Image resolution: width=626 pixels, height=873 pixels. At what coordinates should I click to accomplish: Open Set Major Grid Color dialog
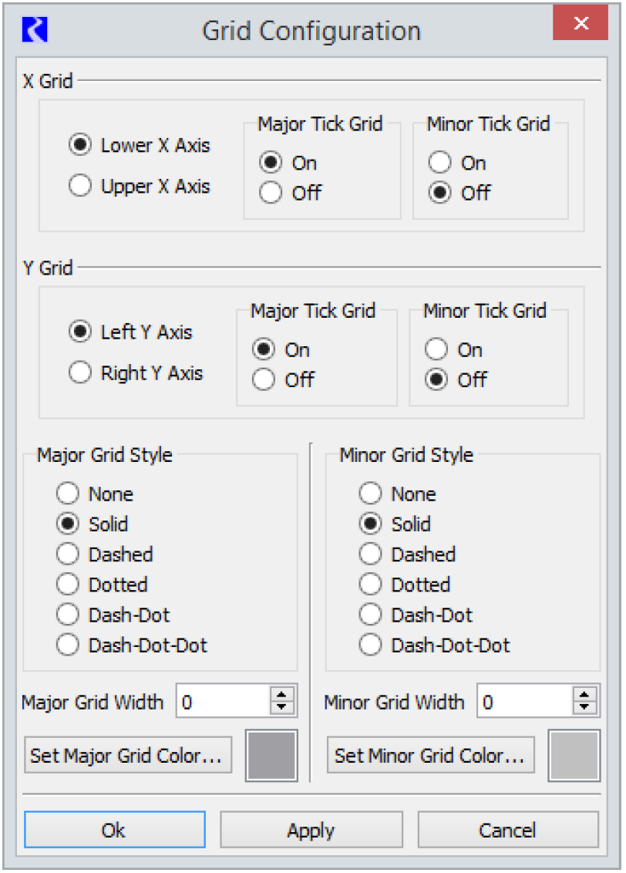pos(128,756)
